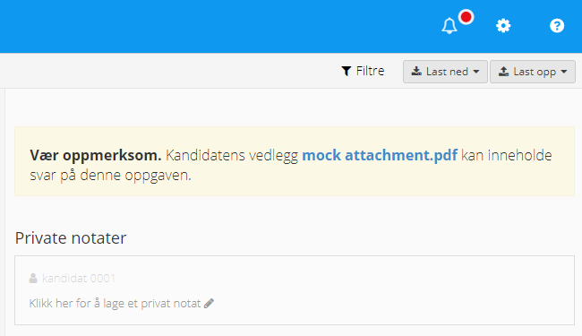Click the yellow 'Vær oppmerksom' warning banner
582x336 pixels.
pos(295,161)
